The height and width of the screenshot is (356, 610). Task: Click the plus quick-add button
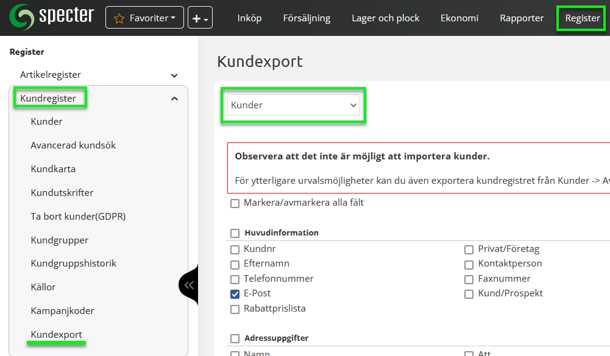(200, 18)
